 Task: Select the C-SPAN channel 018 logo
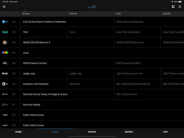5,115
